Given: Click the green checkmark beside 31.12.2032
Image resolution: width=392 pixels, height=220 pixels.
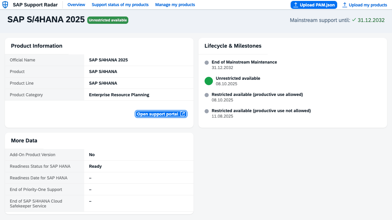Looking at the screenshot, I should (x=354, y=20).
